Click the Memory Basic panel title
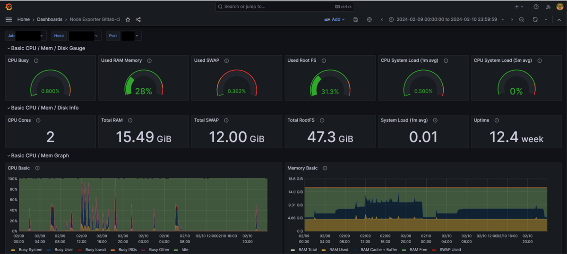567x254 pixels. click(302, 168)
